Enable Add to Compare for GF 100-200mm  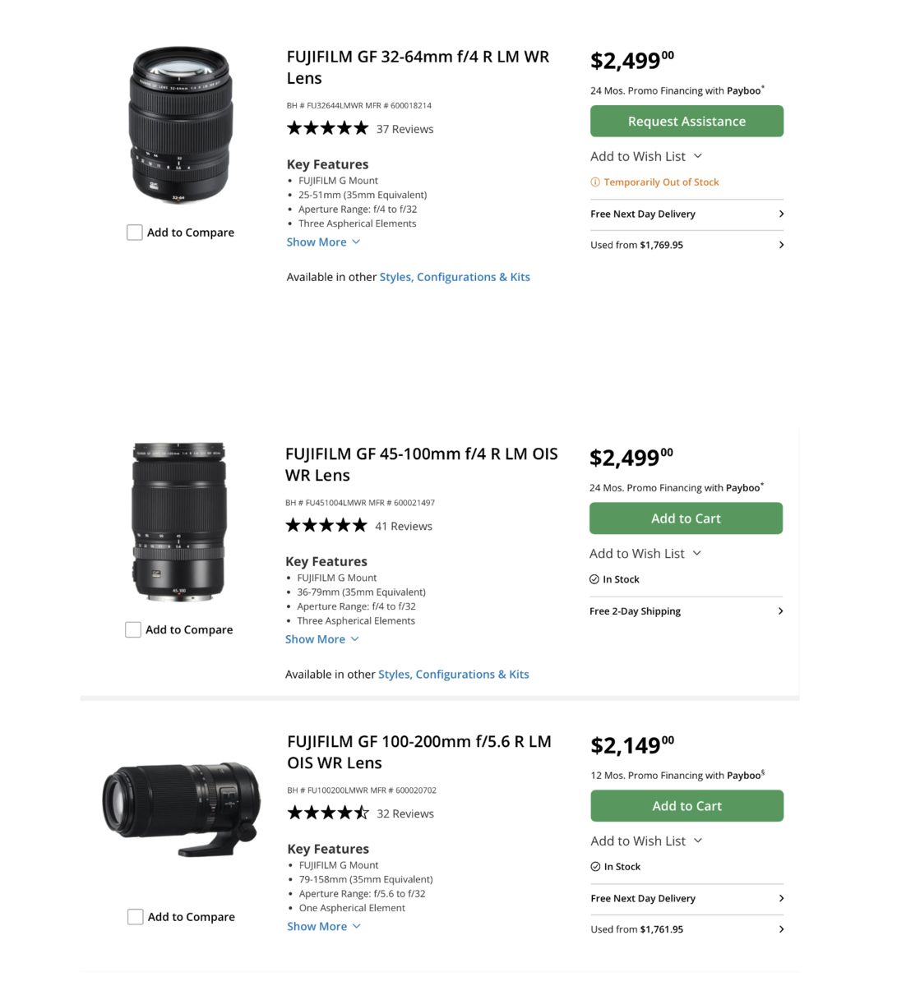click(136, 917)
